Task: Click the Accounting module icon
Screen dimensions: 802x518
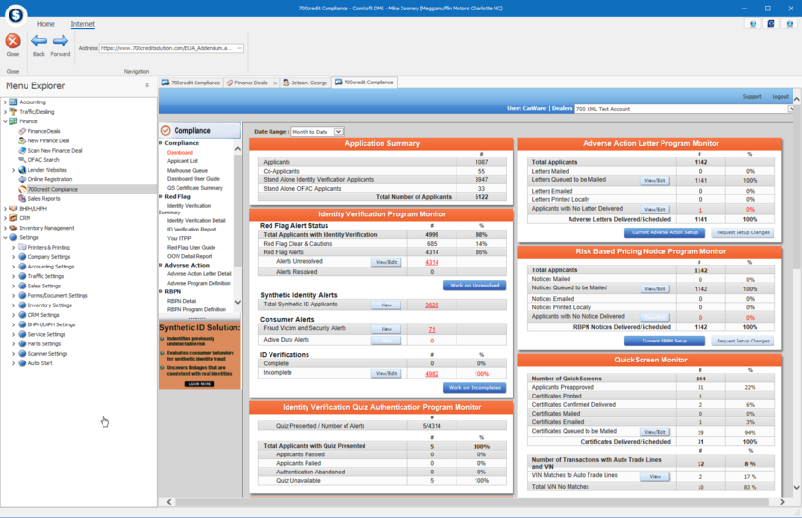Action: pyautogui.click(x=13, y=102)
